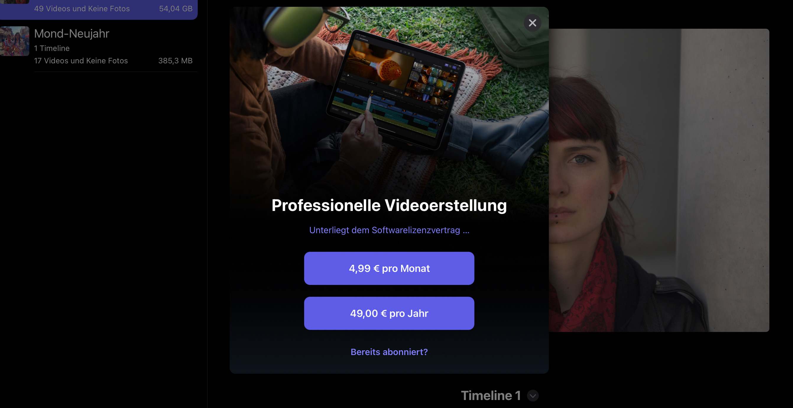Click the 1 Timeline label under Mond-Neujahr

pos(52,48)
